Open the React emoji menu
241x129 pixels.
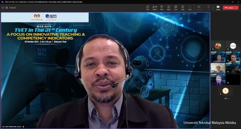tap(169, 7)
